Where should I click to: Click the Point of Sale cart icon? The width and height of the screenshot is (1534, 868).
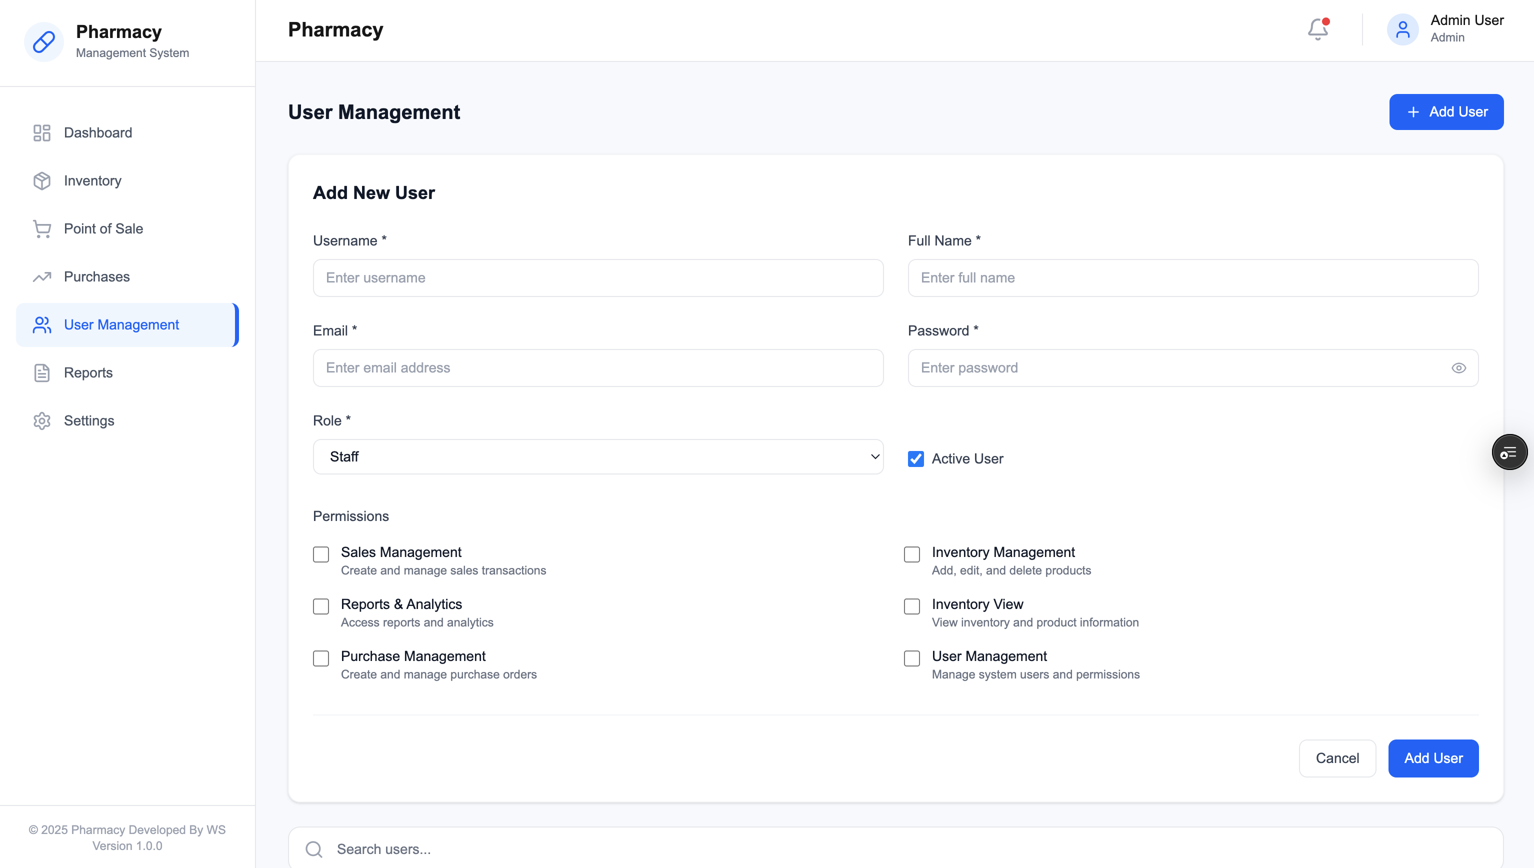[41, 229]
